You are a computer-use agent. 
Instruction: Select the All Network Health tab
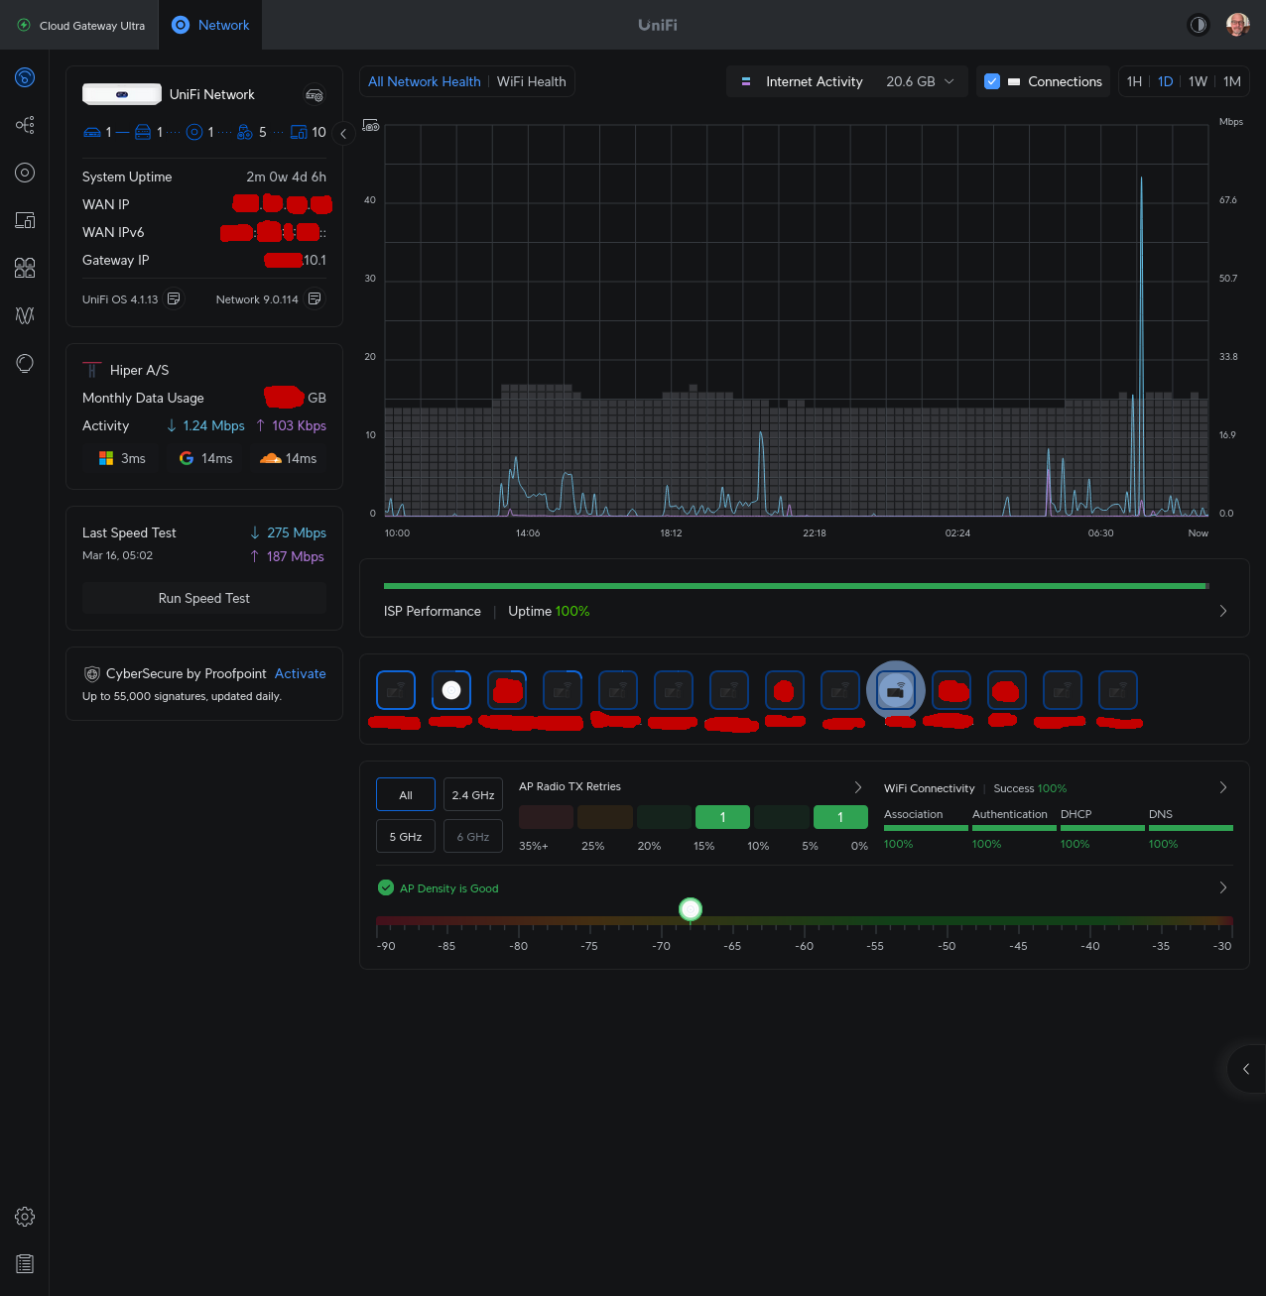tap(425, 81)
